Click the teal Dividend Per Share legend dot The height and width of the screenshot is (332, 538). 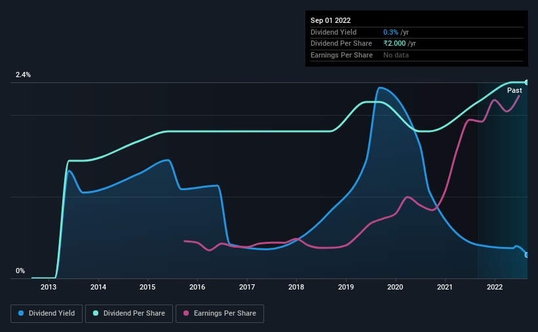(96, 313)
